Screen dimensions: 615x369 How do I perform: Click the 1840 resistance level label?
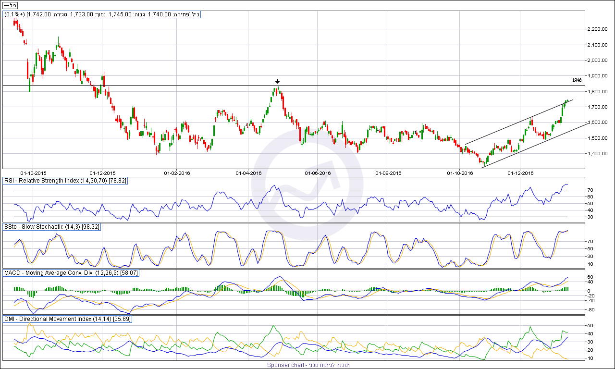(x=577, y=80)
